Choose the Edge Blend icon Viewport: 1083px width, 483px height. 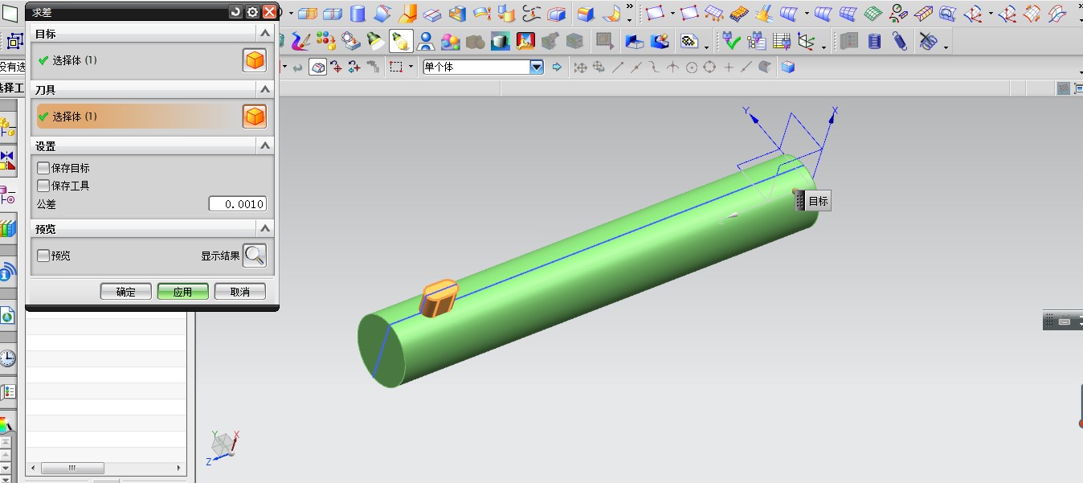pyautogui.click(x=586, y=14)
